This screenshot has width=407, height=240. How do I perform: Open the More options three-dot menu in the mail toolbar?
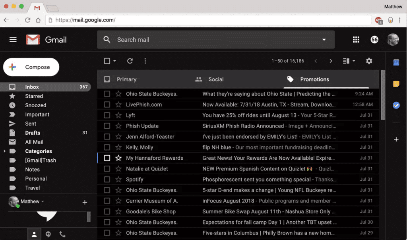click(x=145, y=61)
